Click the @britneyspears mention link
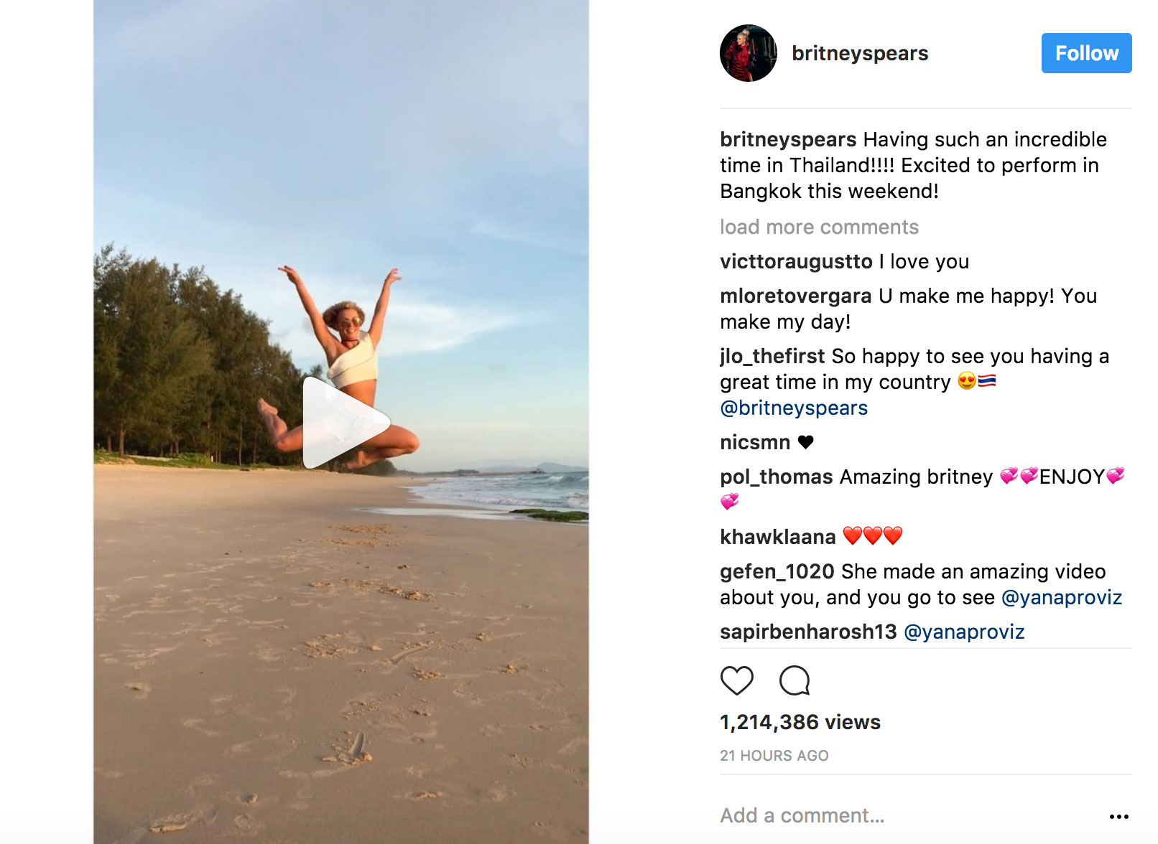Image resolution: width=1158 pixels, height=844 pixels. point(794,408)
